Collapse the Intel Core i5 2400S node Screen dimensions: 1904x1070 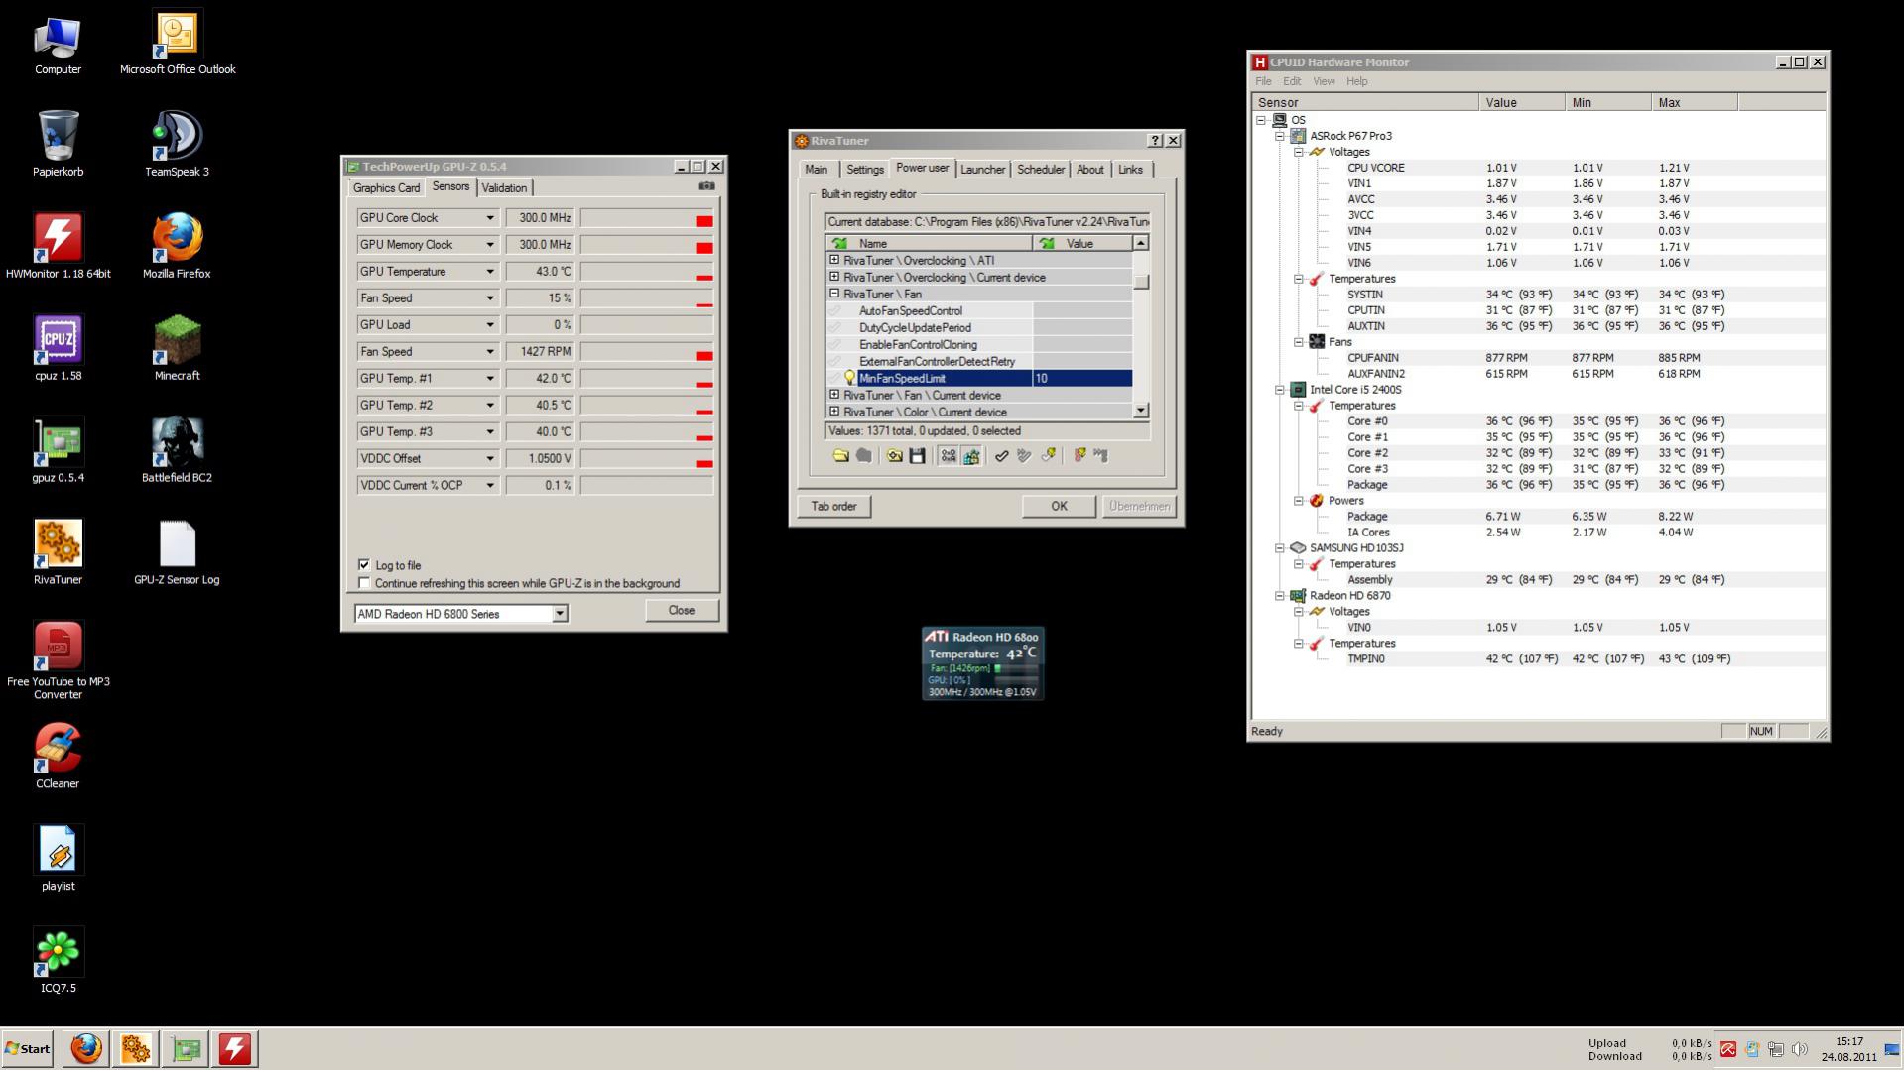[x=1280, y=390]
